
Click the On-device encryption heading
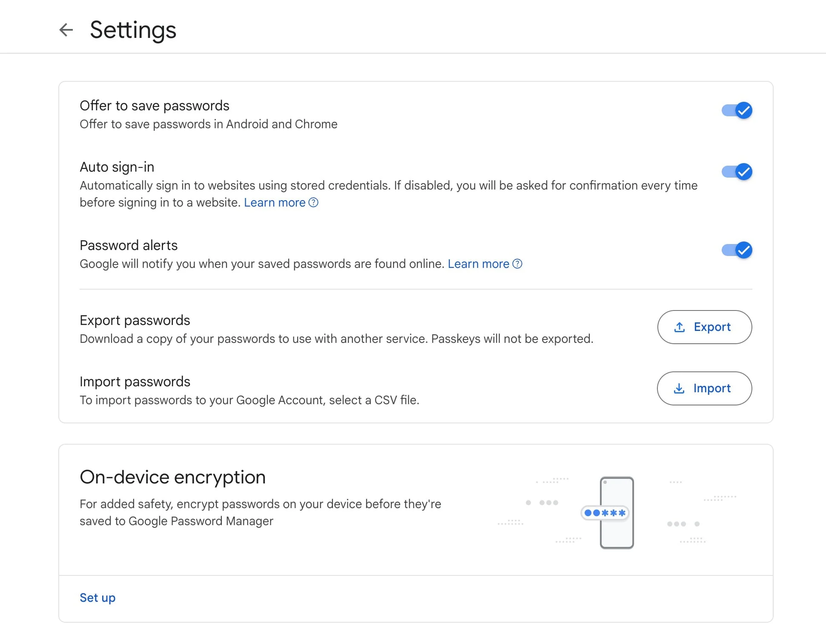tap(172, 477)
